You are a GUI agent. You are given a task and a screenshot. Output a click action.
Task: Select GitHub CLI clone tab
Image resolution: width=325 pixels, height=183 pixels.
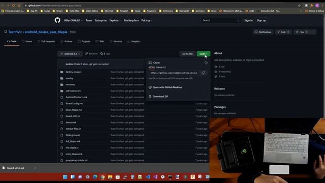point(161,68)
